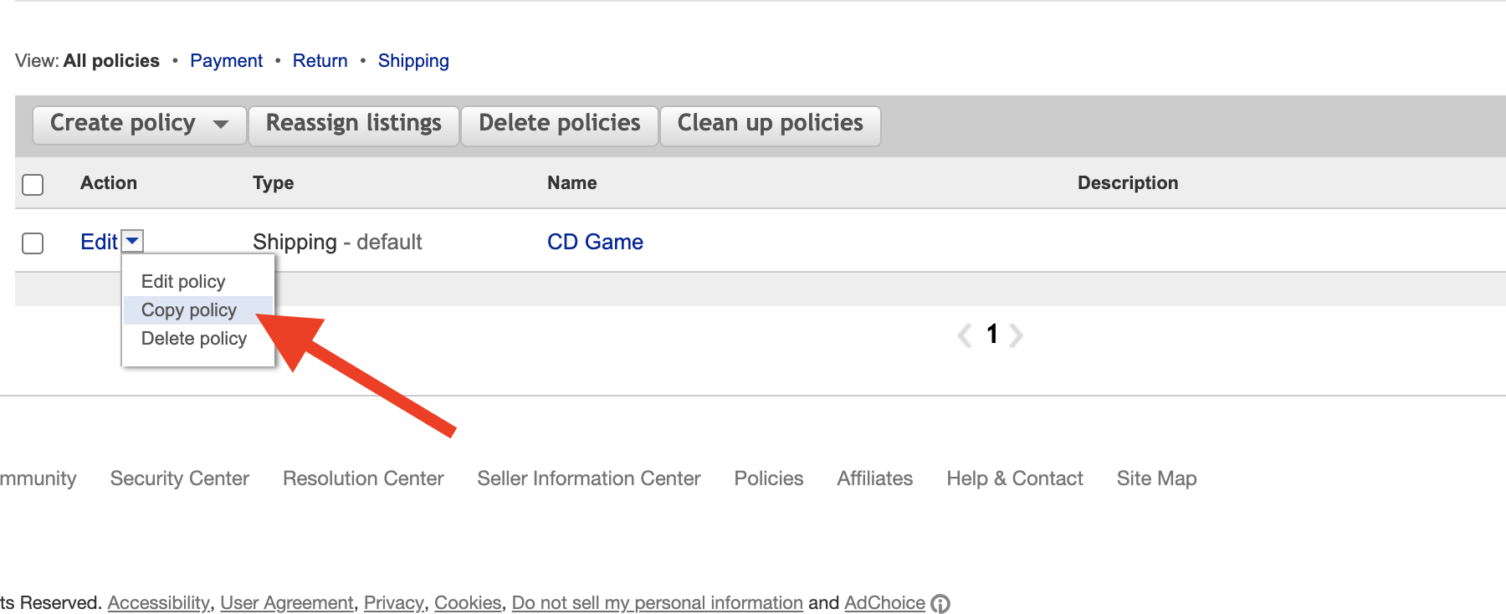Choose Copy policy in the menu
1506x614 pixels.
pos(189,310)
